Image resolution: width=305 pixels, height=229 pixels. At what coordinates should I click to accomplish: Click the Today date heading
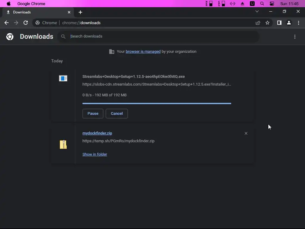[57, 61]
